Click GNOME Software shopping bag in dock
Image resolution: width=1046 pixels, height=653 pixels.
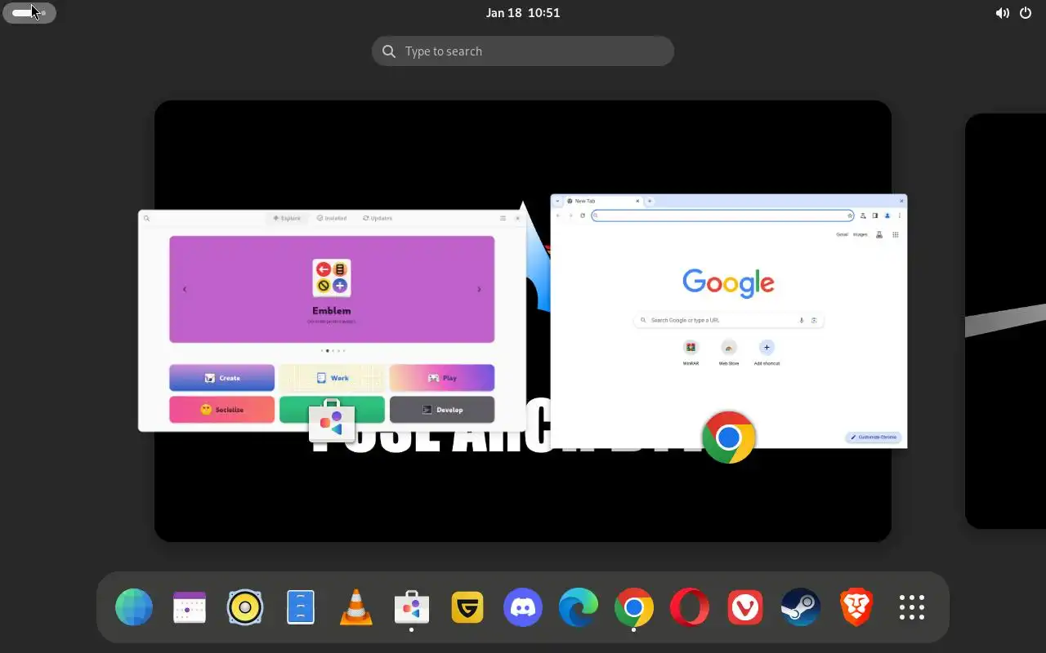pyautogui.click(x=412, y=607)
